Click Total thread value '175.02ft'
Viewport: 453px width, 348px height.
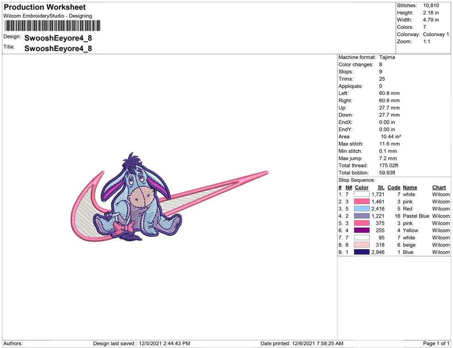pyautogui.click(x=388, y=165)
